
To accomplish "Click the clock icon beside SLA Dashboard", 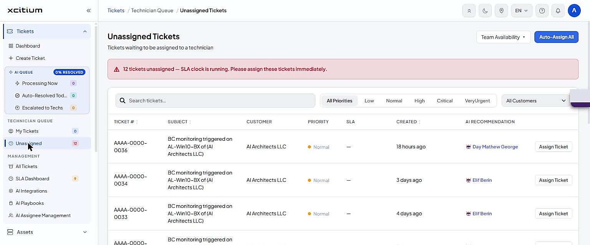I will [x=11, y=179].
